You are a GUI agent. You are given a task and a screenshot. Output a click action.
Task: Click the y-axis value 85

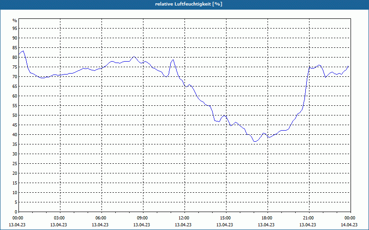tap(15, 48)
